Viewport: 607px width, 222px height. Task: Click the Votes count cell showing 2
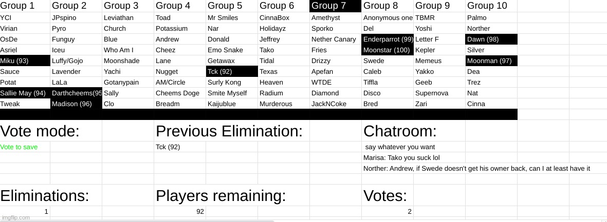(409, 211)
